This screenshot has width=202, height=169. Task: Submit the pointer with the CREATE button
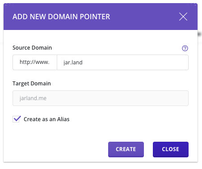click(x=126, y=149)
